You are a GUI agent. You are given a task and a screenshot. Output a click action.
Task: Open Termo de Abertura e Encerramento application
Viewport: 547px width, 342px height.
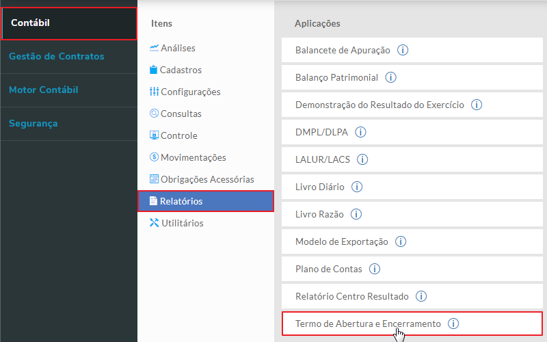(368, 324)
